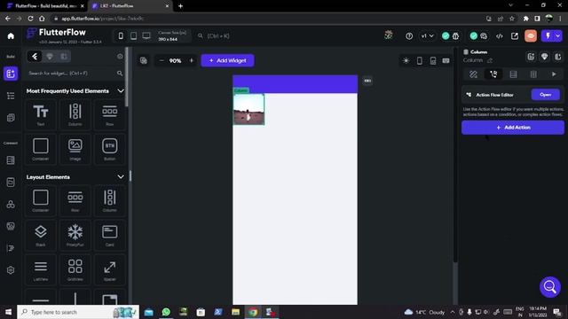
Task: Open the Widget Palette in left rail
Action: (11, 74)
